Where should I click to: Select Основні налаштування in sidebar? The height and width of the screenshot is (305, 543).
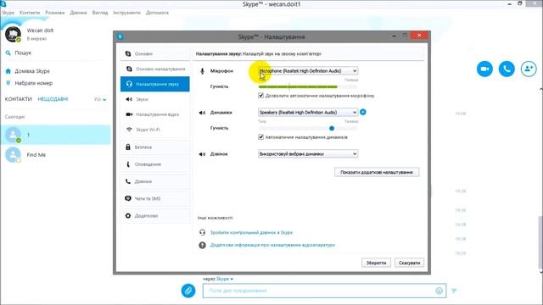tap(155, 69)
